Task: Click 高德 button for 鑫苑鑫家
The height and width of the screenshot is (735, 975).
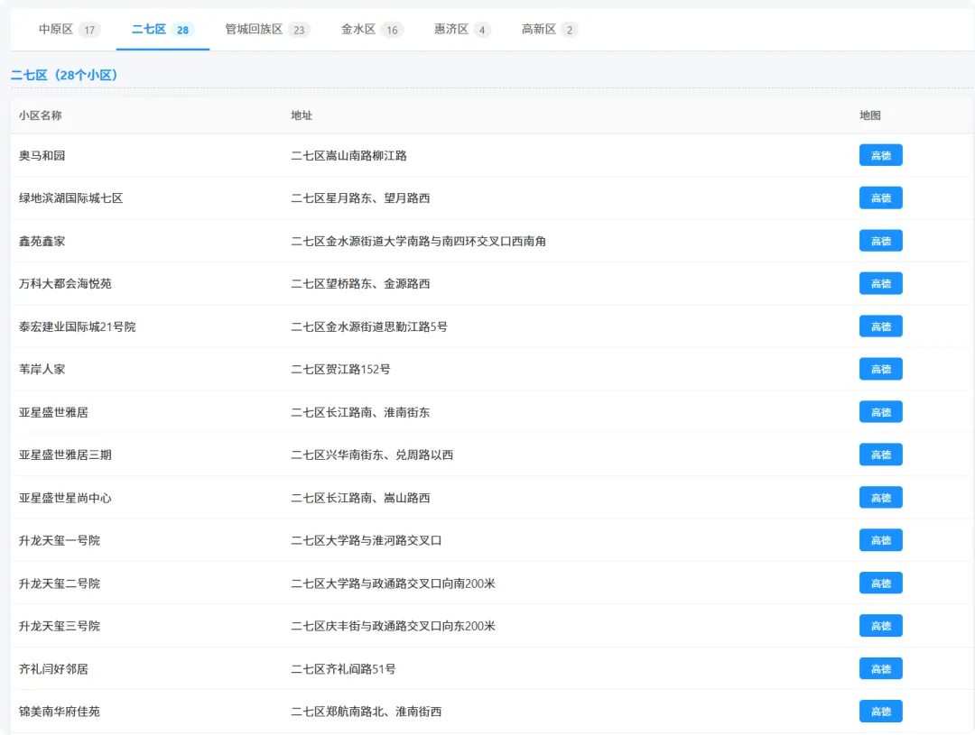Action: (880, 241)
